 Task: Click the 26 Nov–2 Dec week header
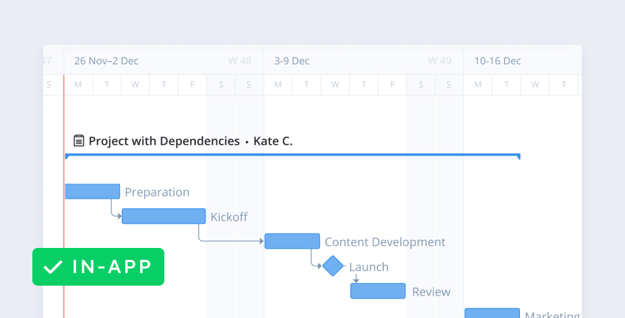coord(106,61)
